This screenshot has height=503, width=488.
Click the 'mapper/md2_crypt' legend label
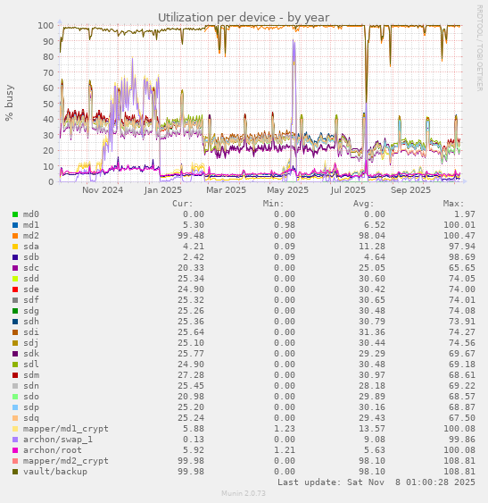66,461
